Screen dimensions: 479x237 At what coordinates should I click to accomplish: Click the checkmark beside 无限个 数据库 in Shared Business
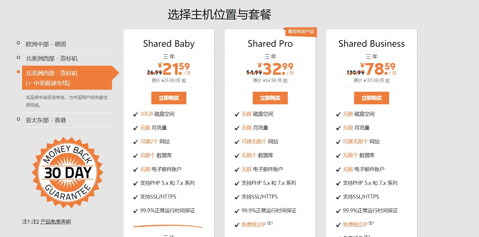point(337,156)
